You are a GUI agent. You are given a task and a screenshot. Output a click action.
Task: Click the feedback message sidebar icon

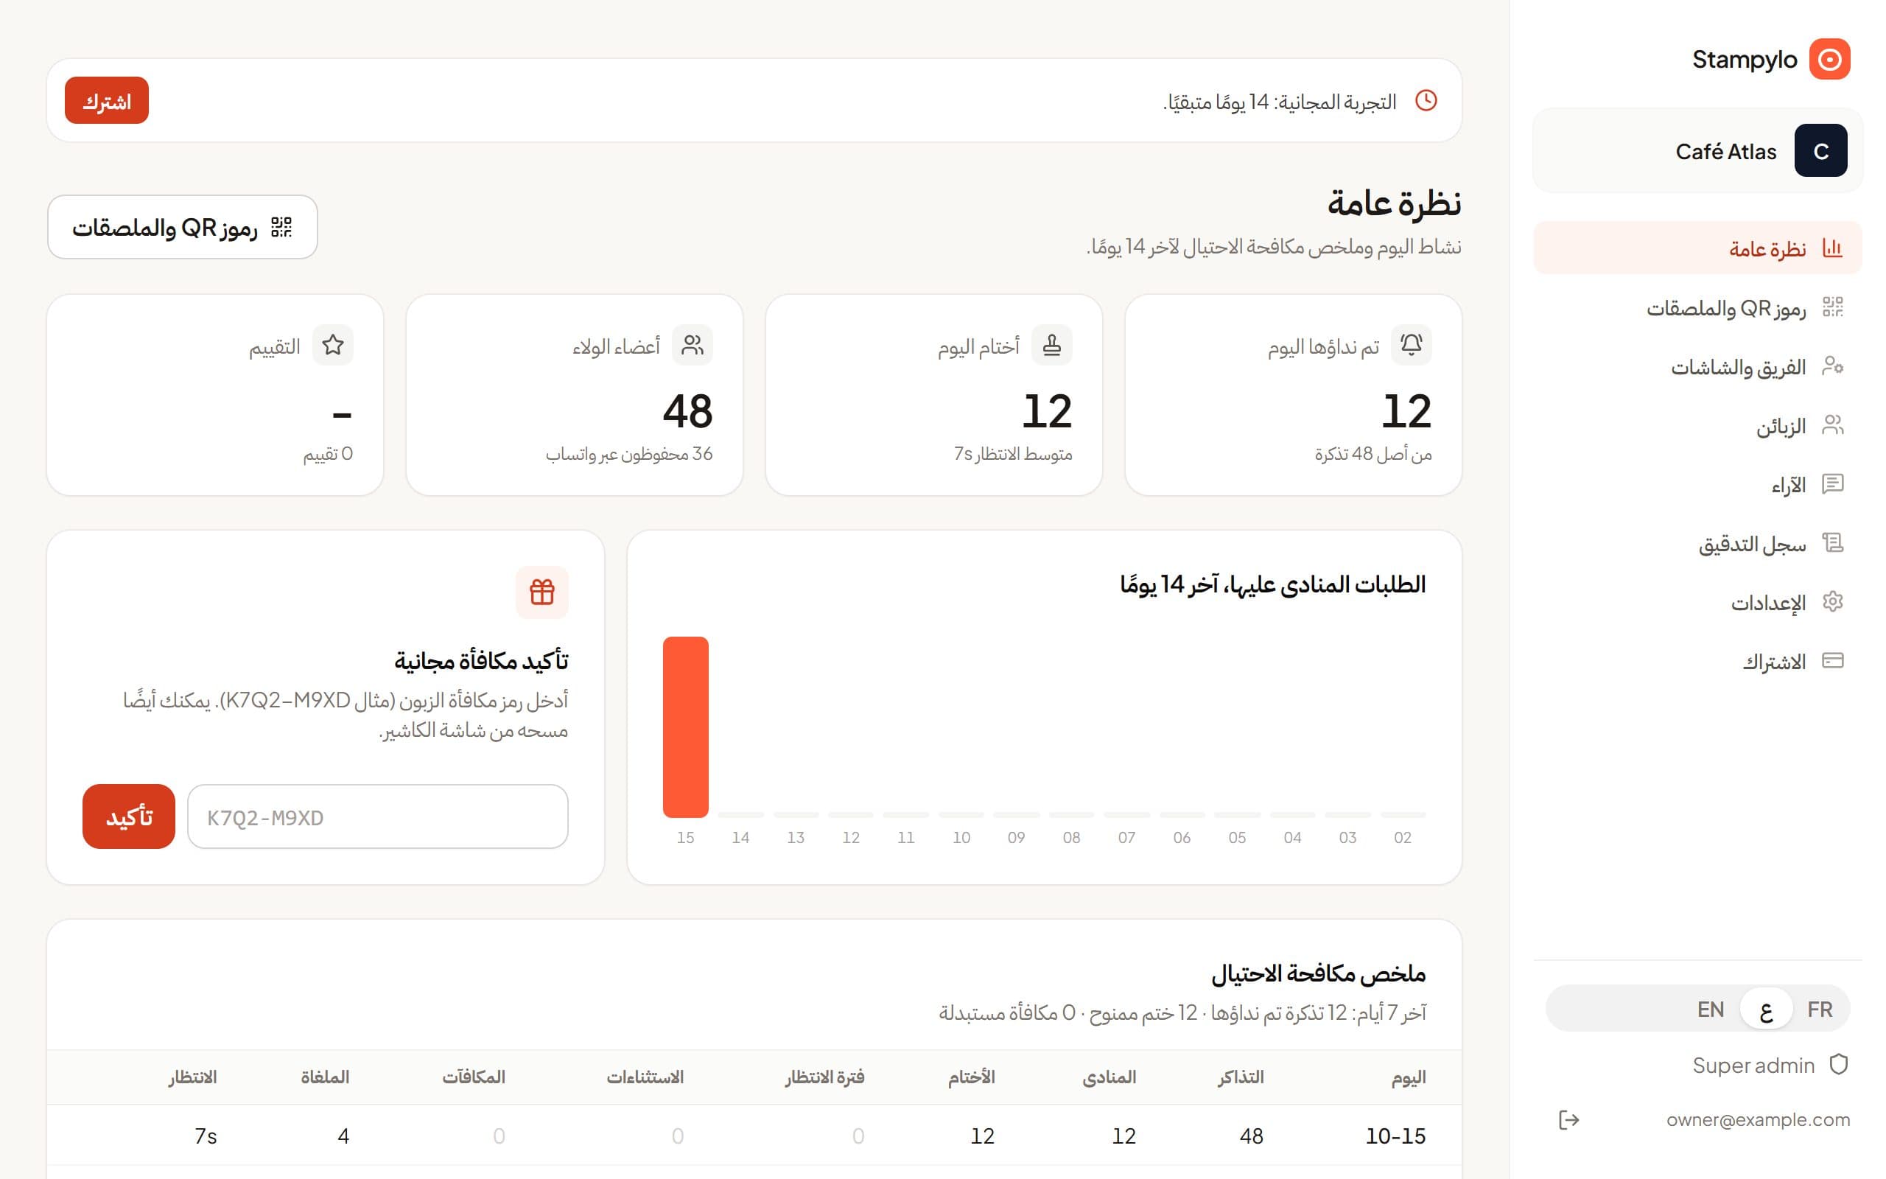coord(1832,484)
